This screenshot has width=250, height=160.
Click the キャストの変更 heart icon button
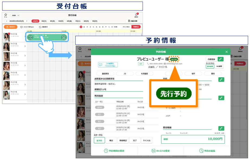coord(161,151)
